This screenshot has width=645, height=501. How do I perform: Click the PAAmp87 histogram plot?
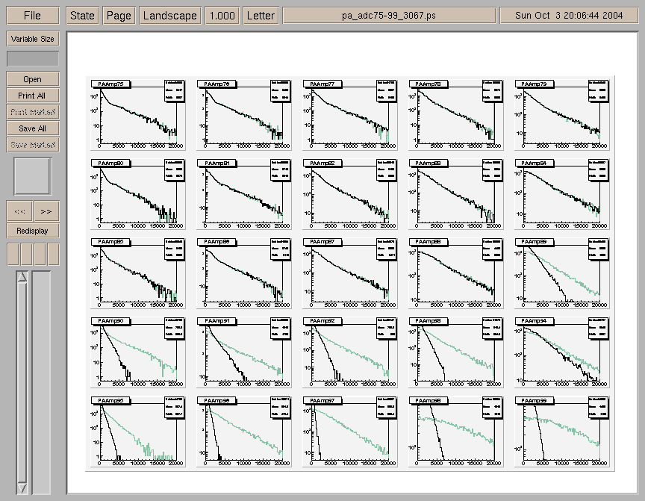coord(350,273)
